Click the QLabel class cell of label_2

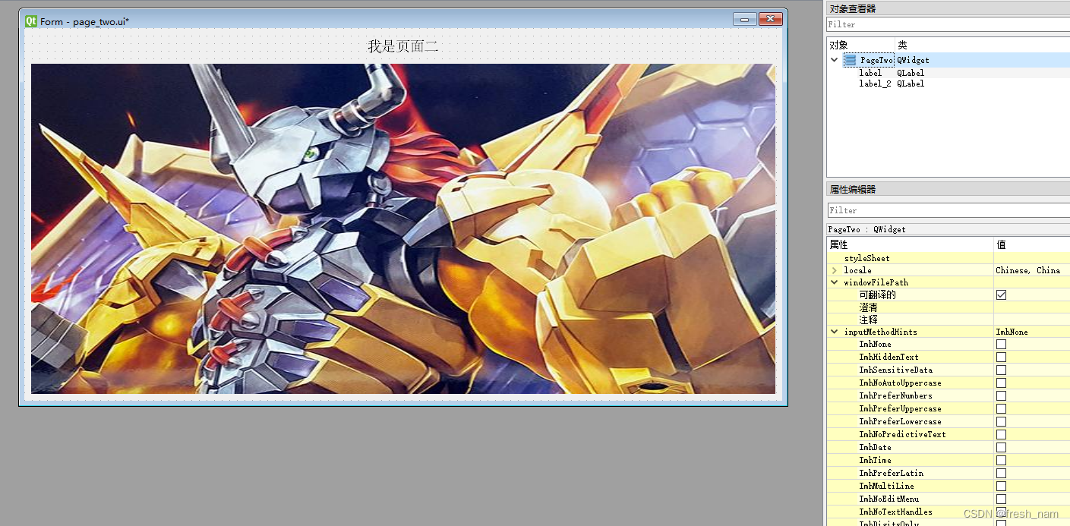pos(911,83)
